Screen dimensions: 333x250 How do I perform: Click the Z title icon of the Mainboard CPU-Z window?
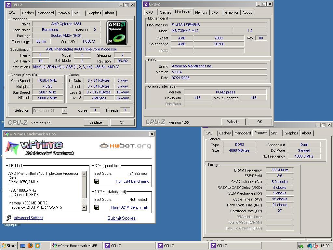(x=146, y=4)
